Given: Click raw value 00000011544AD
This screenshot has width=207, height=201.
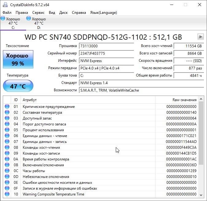Looking at the screenshot, I should (x=181, y=142).
